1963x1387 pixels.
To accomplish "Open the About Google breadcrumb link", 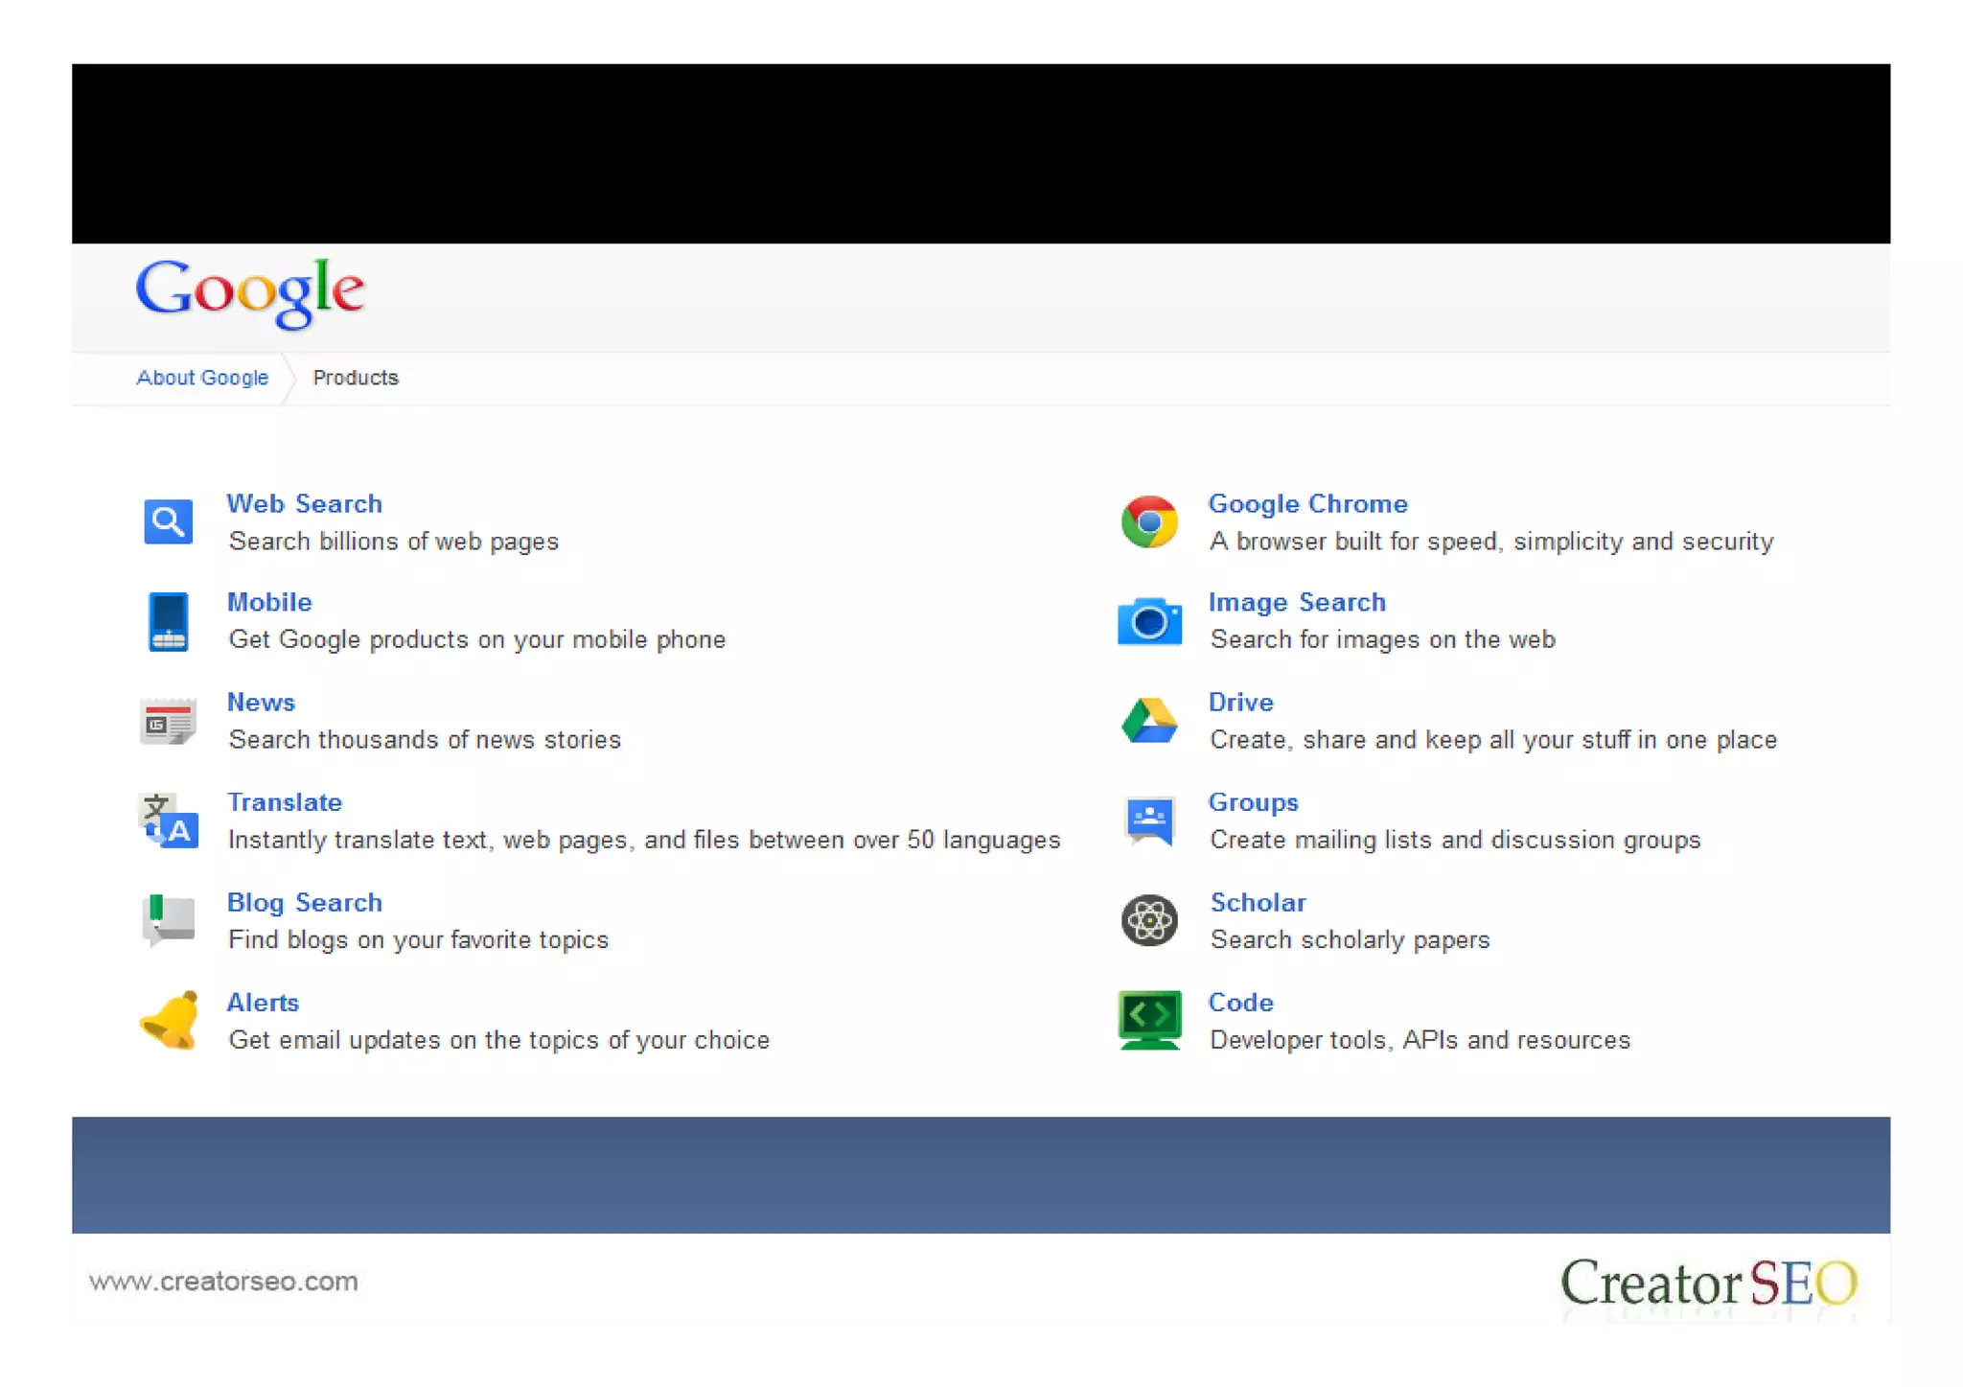I will (202, 378).
